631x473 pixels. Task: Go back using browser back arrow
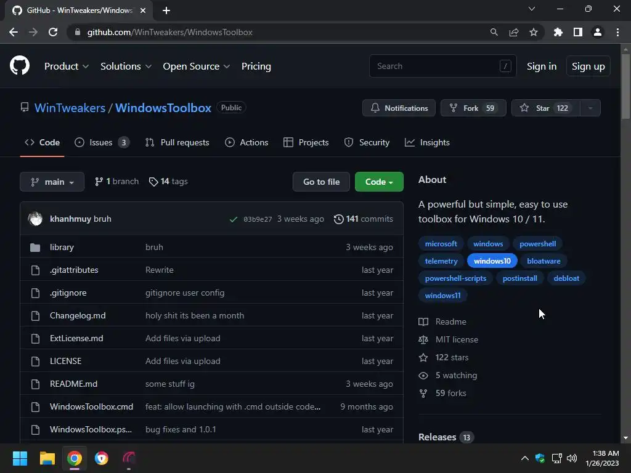point(14,32)
